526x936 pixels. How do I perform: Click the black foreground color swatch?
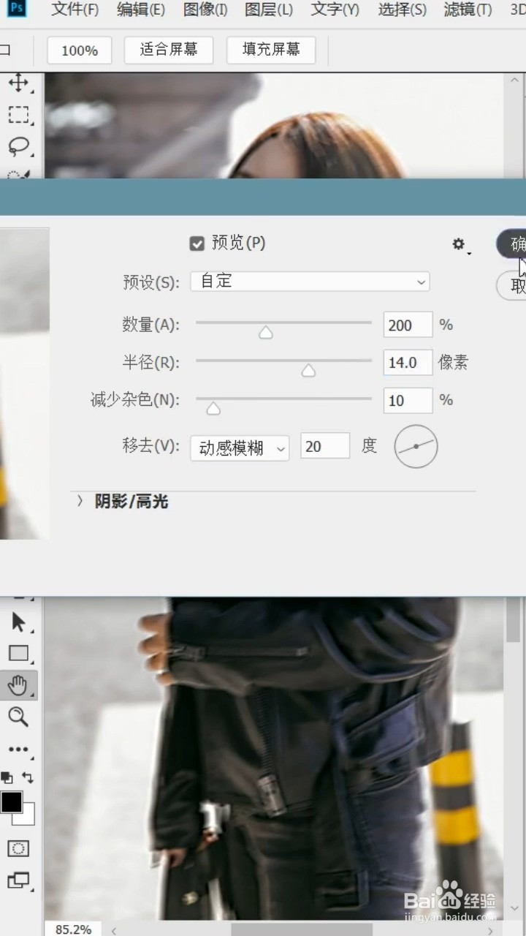[11, 802]
